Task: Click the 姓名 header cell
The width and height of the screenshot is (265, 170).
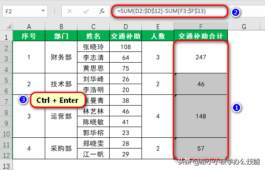Action: pyautogui.click(x=93, y=36)
